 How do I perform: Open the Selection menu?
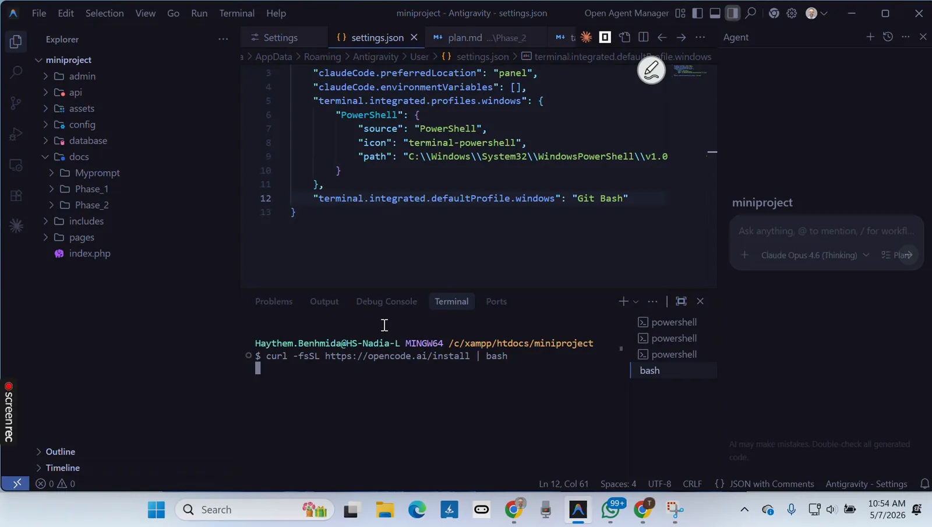(x=104, y=13)
